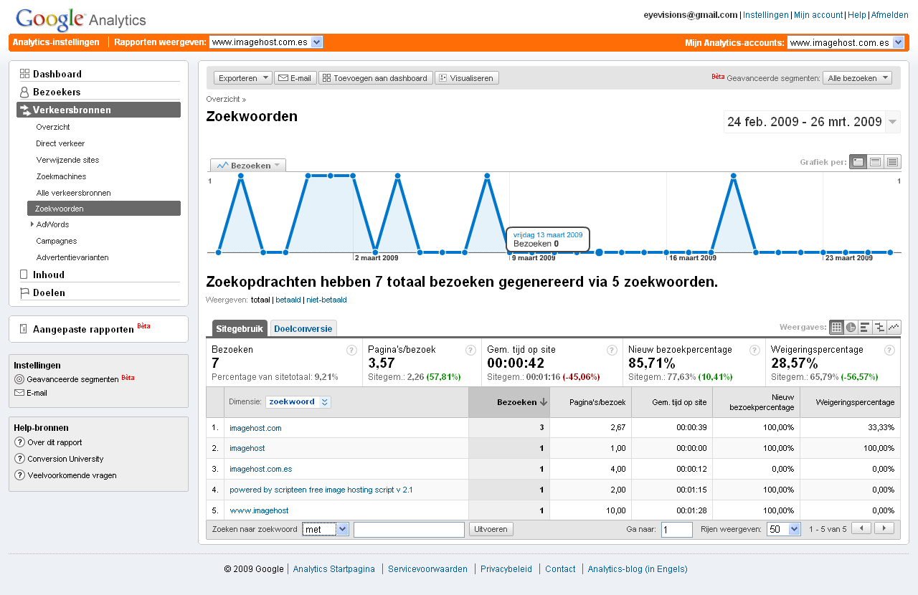Open help for Pagina's/bezoek metric
Image resolution: width=918 pixels, height=595 pixels.
pyautogui.click(x=470, y=350)
